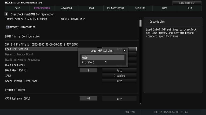
Task: Switch to Easy Mode (F6)
Action: coord(187,3)
